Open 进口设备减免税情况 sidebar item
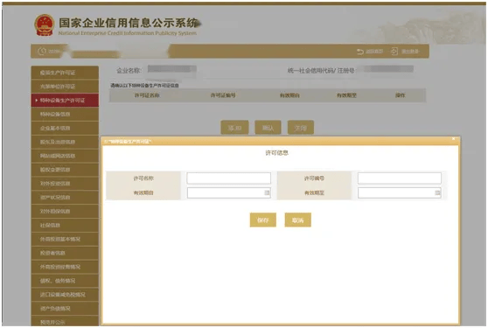 click(x=65, y=295)
